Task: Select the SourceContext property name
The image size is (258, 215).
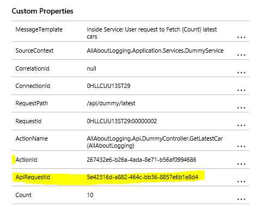Action: [x=34, y=50]
